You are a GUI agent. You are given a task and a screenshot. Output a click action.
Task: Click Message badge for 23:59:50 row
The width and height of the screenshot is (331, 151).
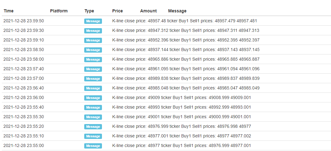tap(93, 21)
